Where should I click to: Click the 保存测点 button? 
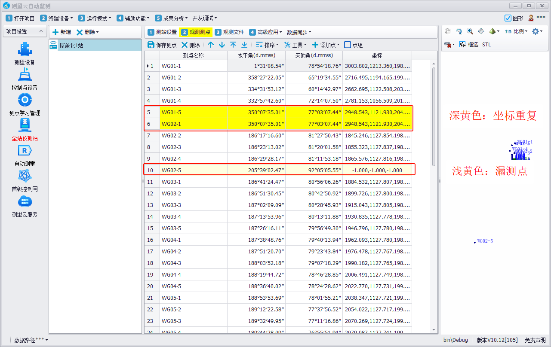[x=162, y=45]
